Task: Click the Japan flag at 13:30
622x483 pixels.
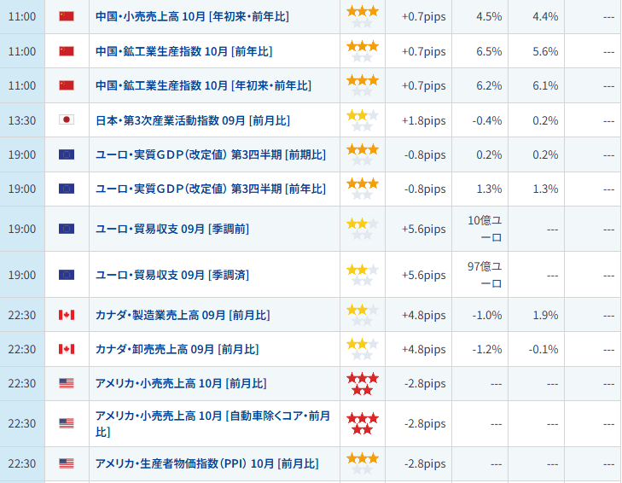Action: tap(67, 119)
